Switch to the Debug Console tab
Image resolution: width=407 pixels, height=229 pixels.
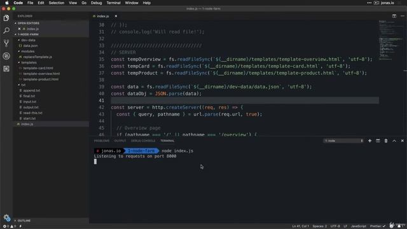coord(143,141)
